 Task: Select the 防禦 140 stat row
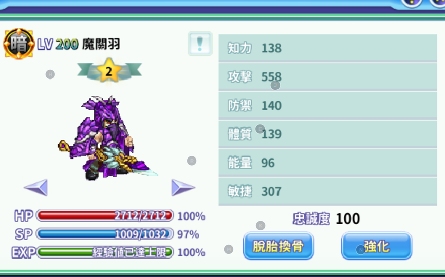[x=328, y=105]
